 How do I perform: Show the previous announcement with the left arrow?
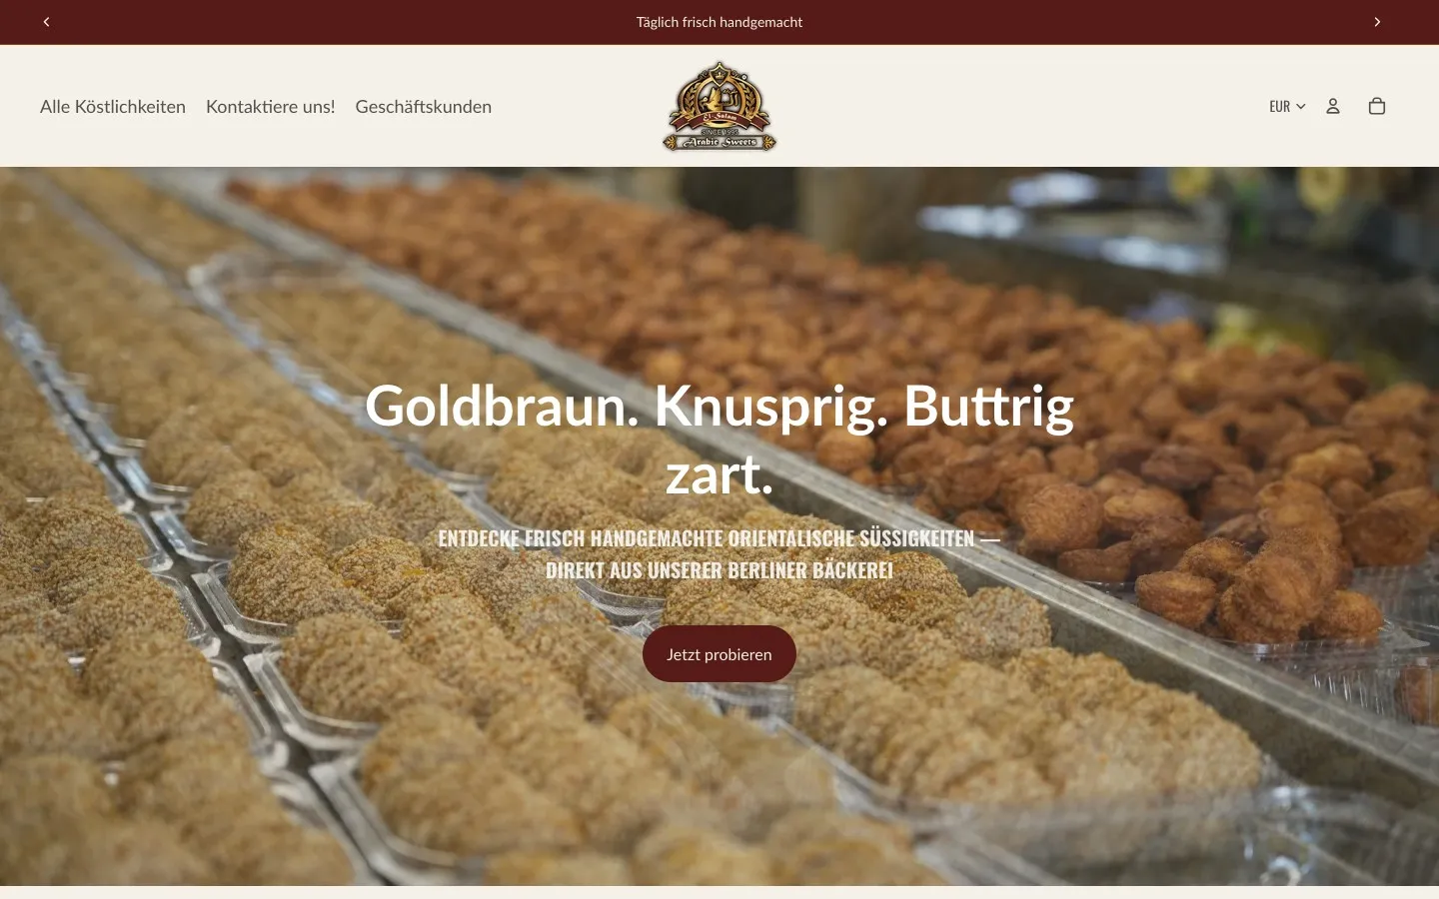point(46,22)
